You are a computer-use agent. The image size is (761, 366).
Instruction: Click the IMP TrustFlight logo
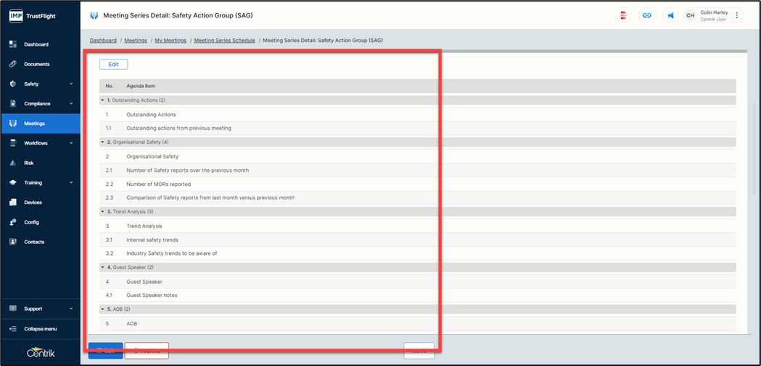tap(32, 16)
